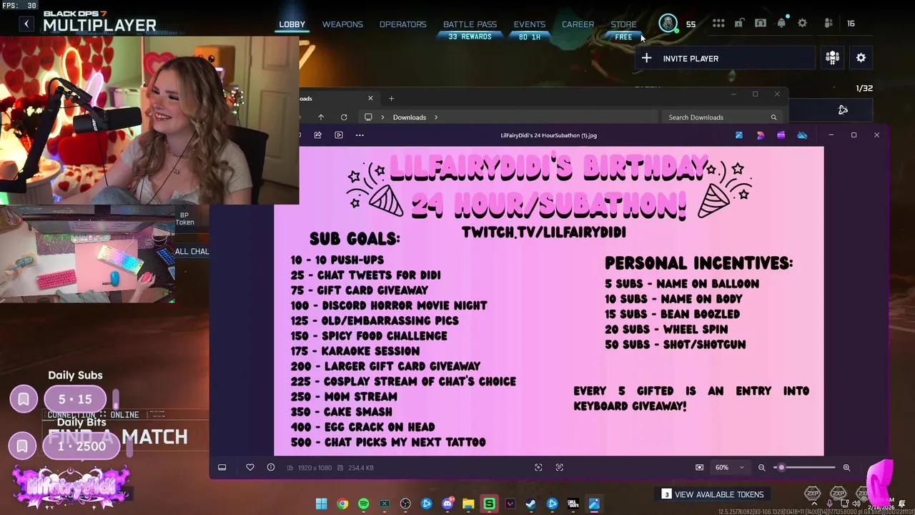Click the Search Downloads field

pos(722,117)
